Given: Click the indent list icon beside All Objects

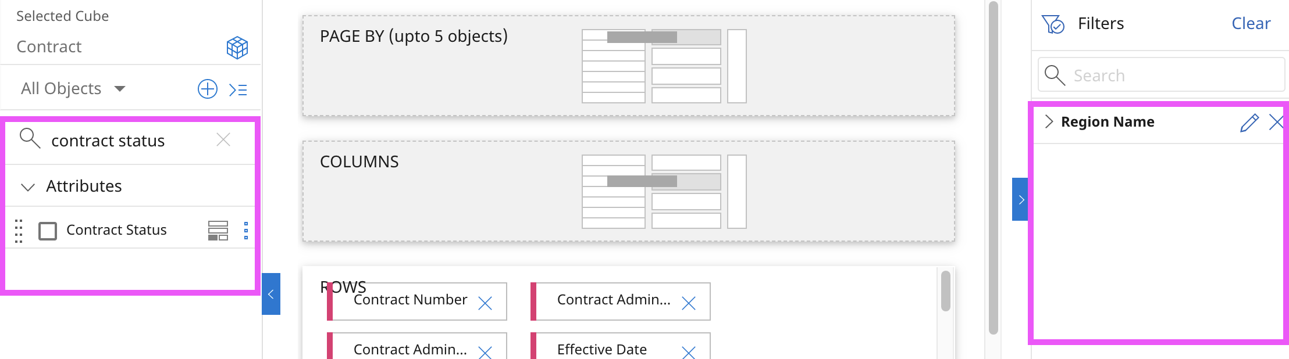Looking at the screenshot, I should 238,89.
